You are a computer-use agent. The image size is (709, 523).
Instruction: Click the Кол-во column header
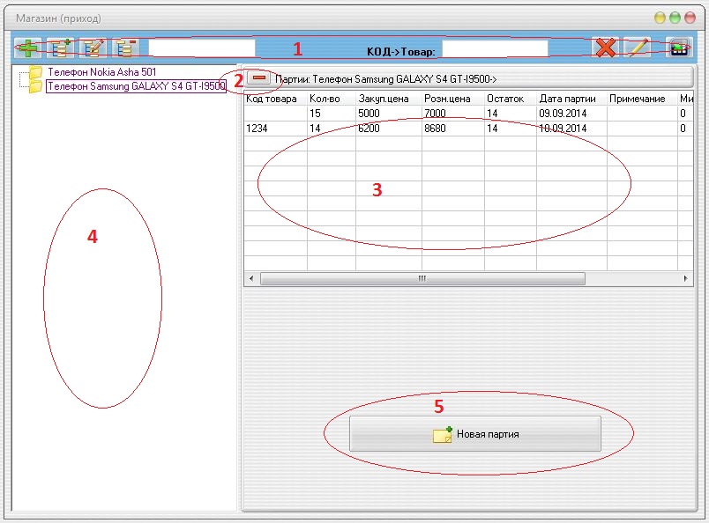332,99
